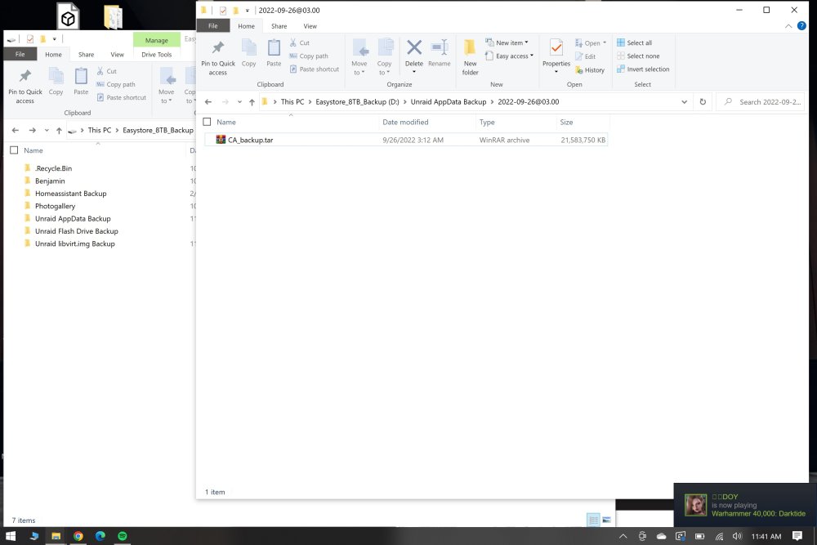This screenshot has width=817, height=545.
Task: Switch to Share tab in back window
Action: 86,54
